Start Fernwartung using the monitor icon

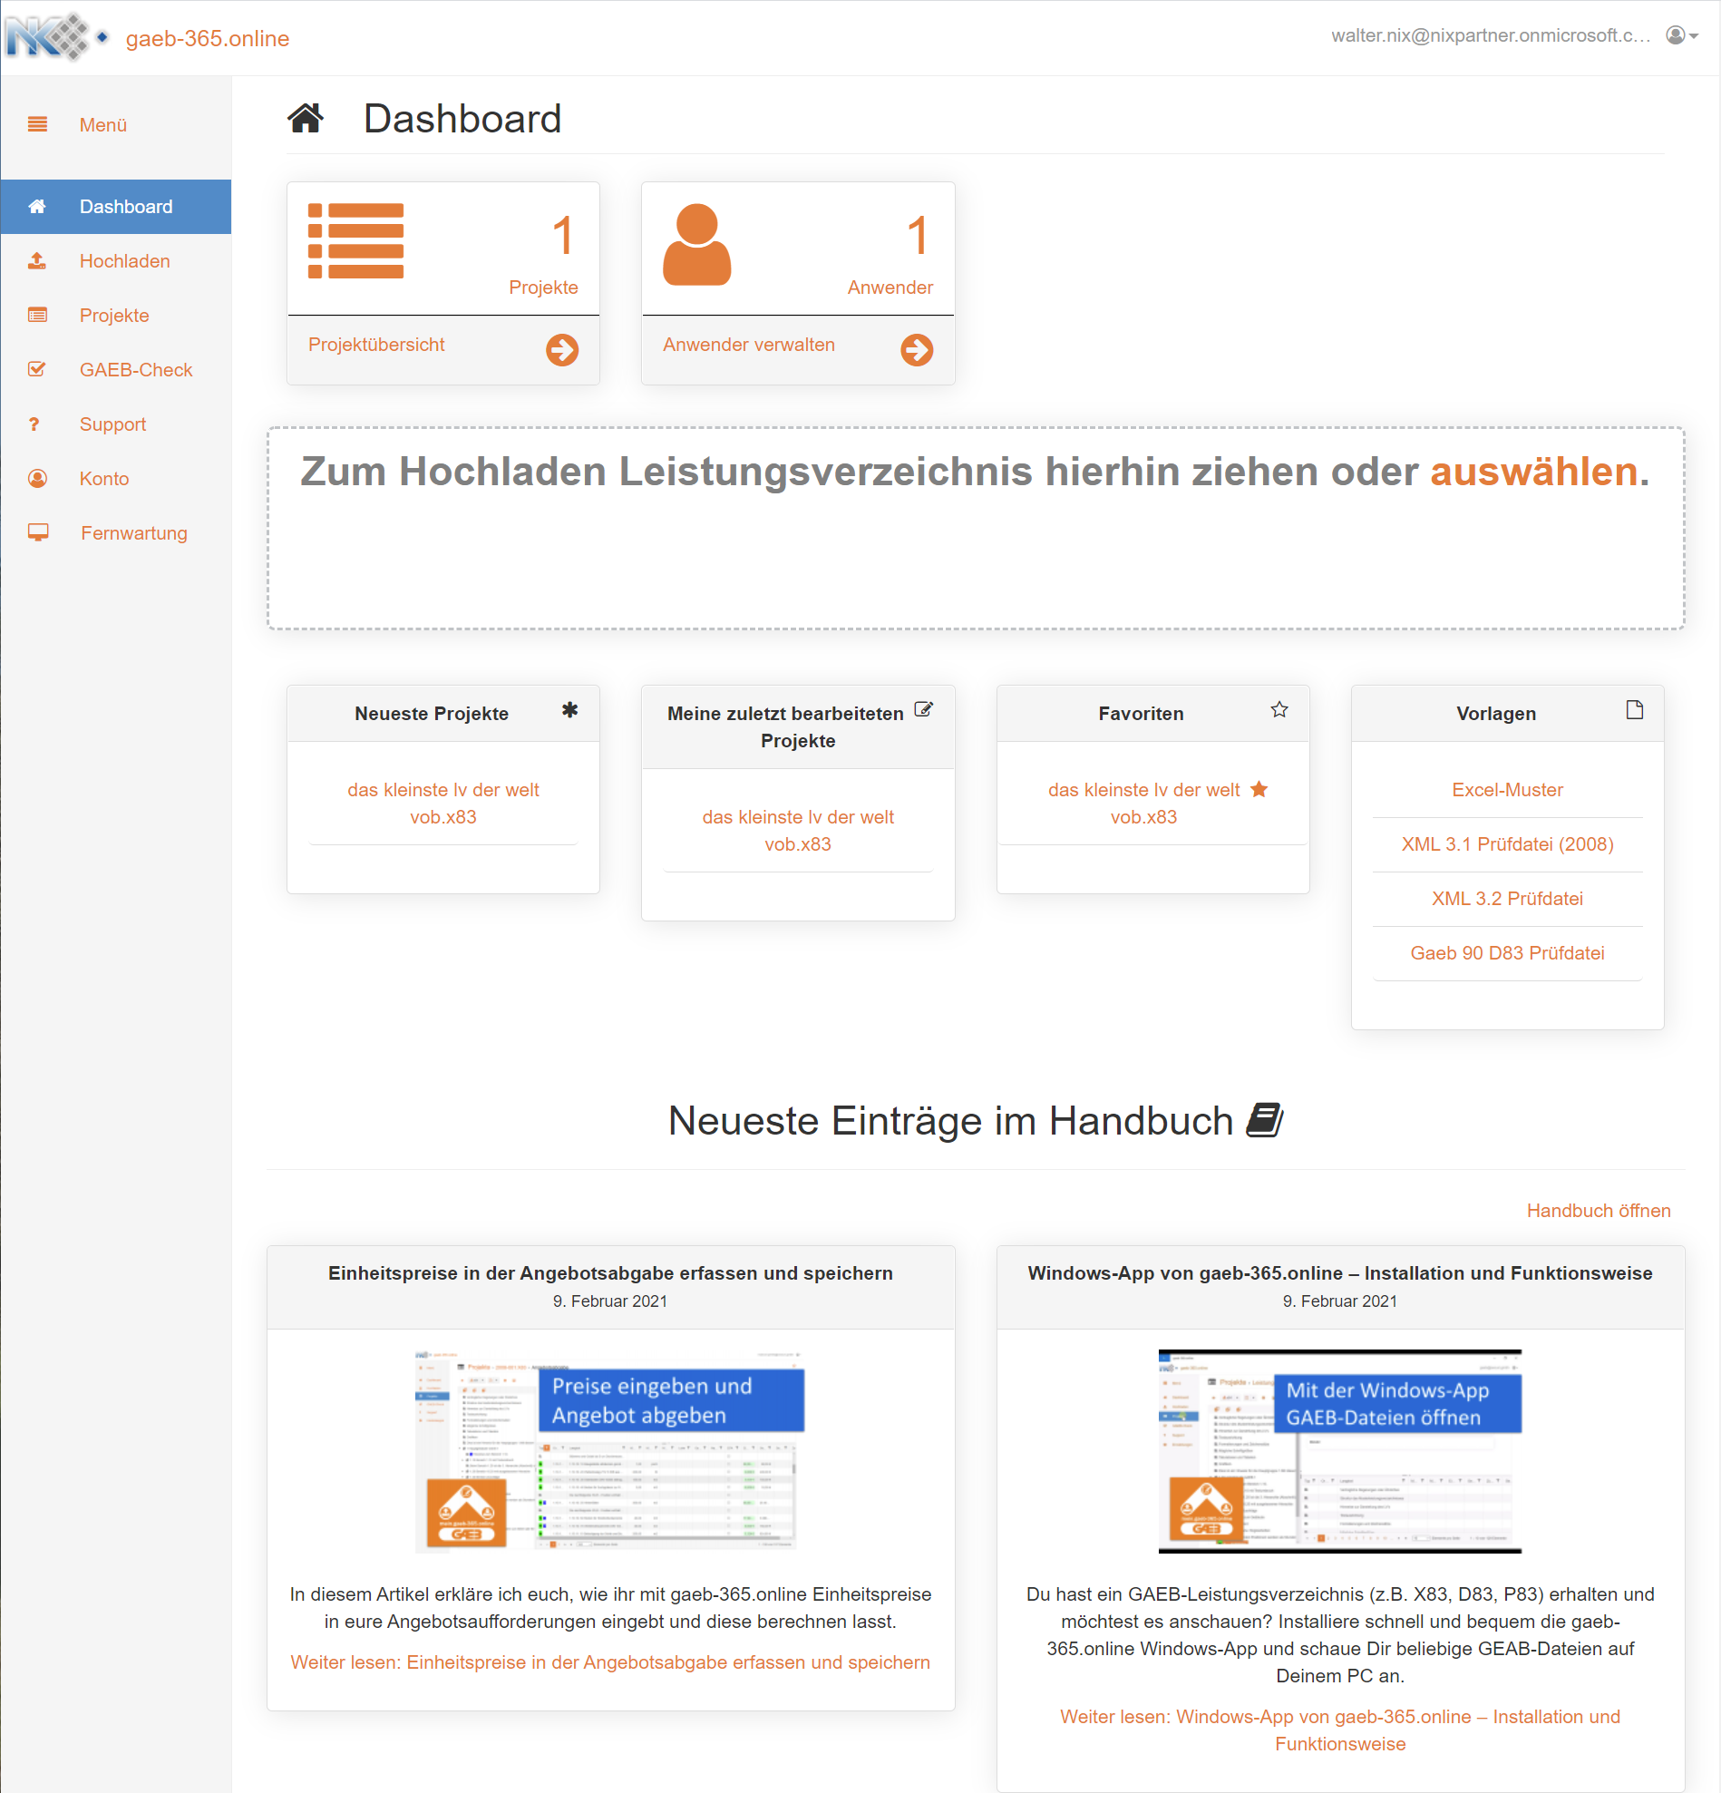coord(37,532)
